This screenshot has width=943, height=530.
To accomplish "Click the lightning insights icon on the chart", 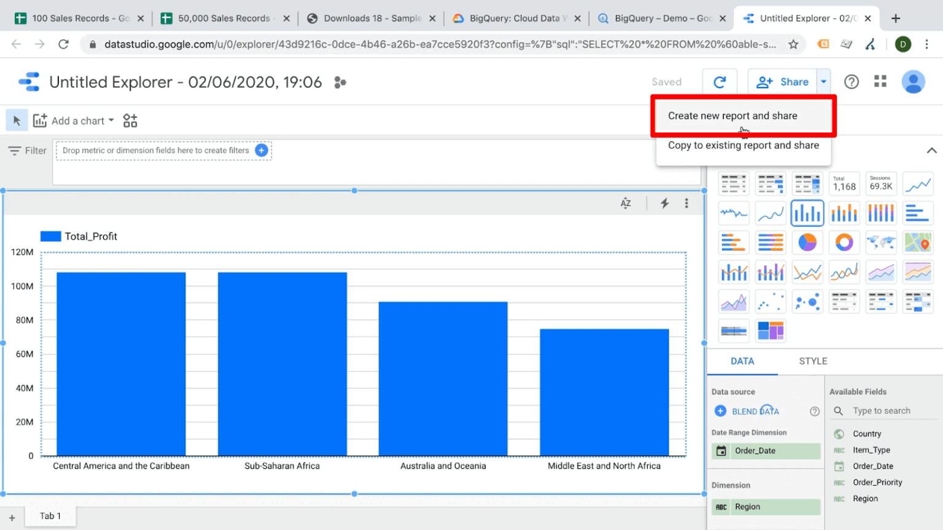I will [664, 202].
